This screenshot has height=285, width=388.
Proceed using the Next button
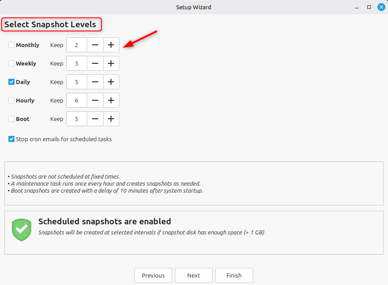pos(193,275)
